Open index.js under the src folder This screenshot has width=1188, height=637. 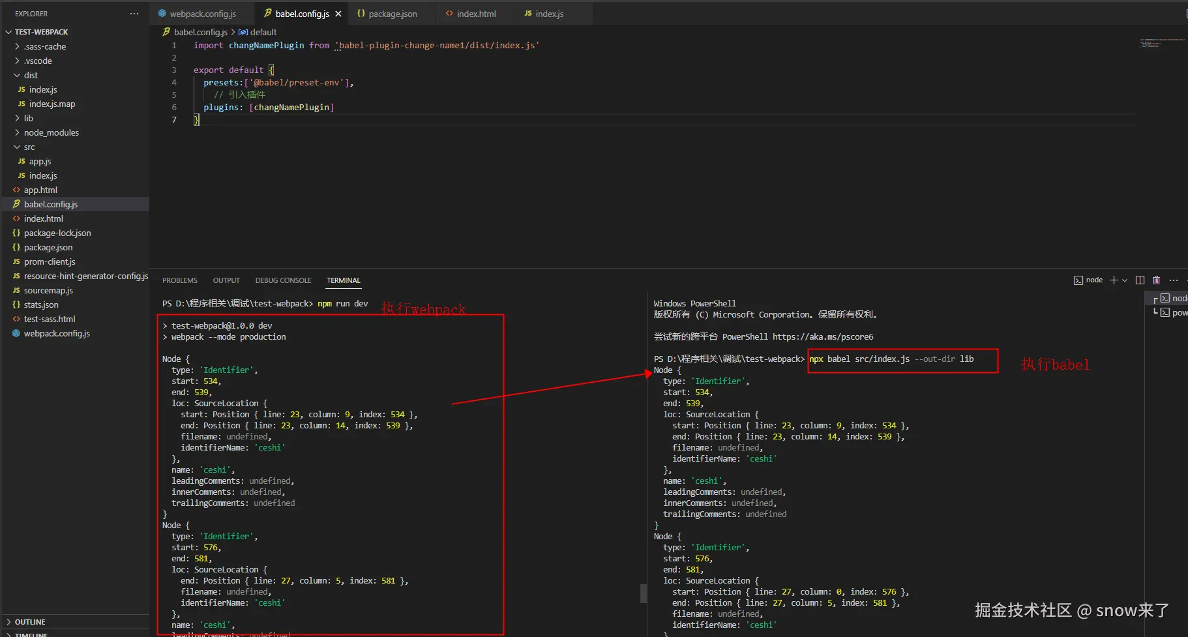(43, 175)
